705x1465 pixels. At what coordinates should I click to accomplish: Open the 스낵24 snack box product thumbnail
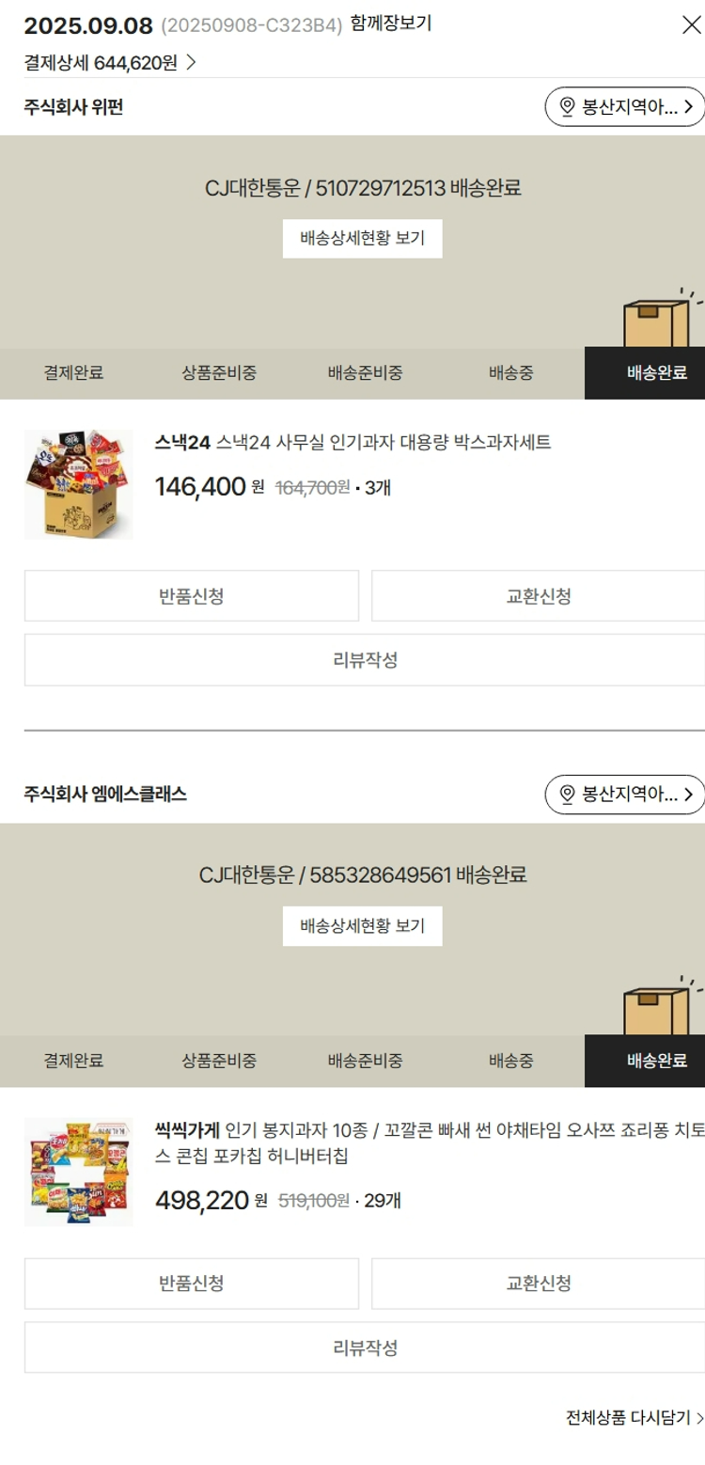click(79, 484)
